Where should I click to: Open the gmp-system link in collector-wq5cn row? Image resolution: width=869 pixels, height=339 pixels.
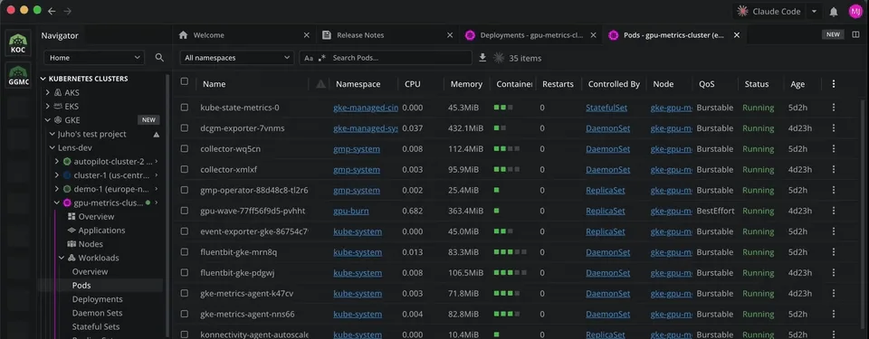[x=357, y=149]
